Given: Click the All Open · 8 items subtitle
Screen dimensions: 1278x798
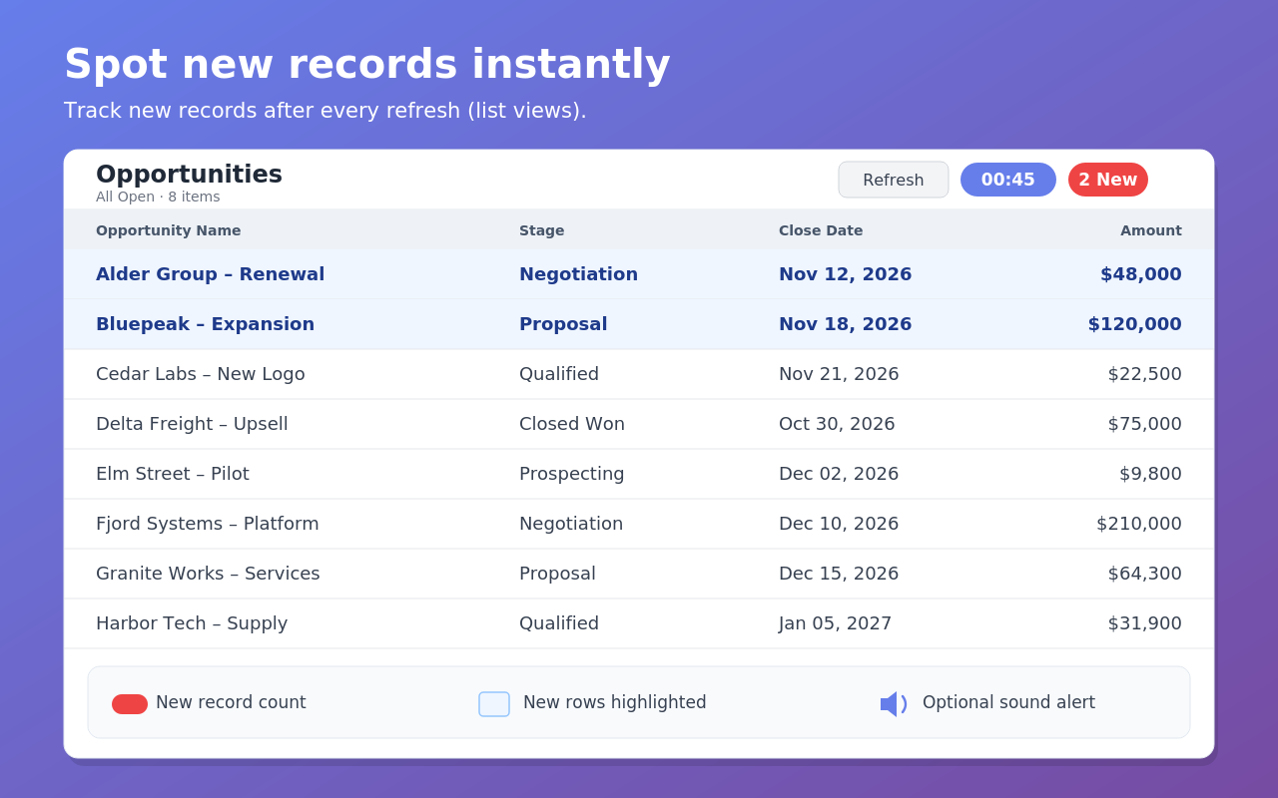Looking at the screenshot, I should [x=158, y=198].
